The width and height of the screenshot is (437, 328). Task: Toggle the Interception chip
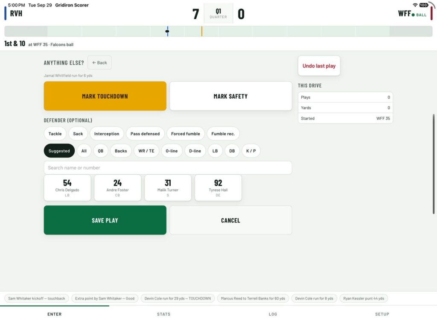click(106, 134)
